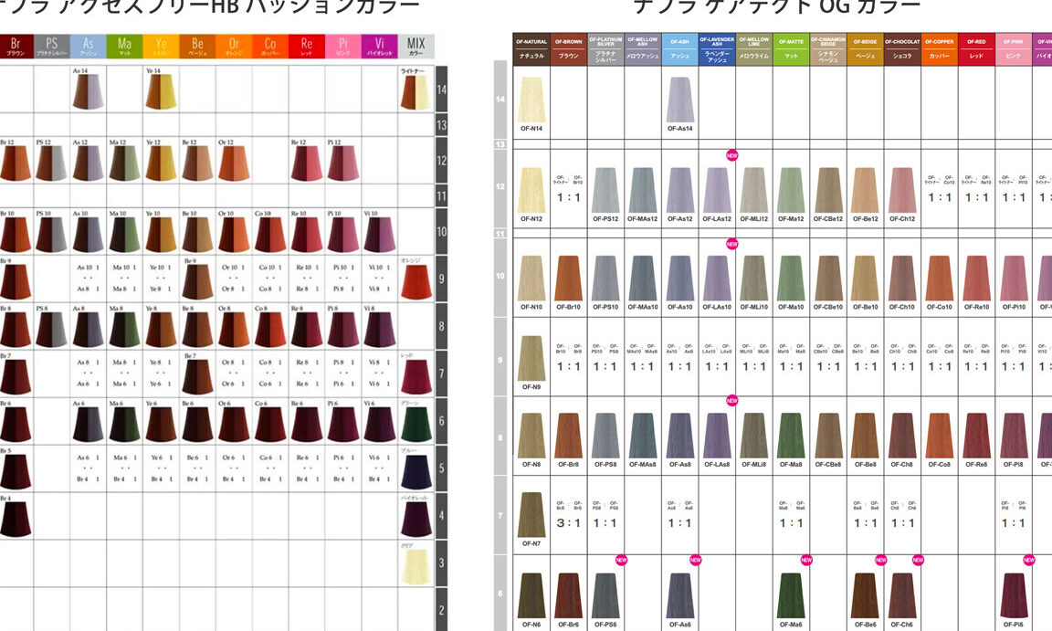
Task: Pick the OF-Be8 beige swatch
Action: [x=866, y=436]
